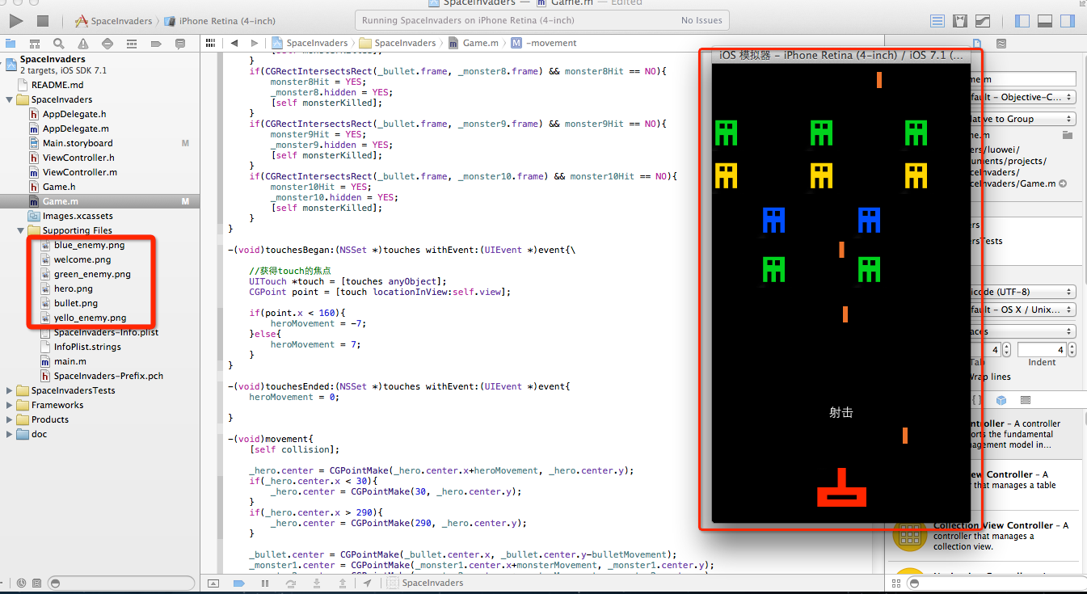This screenshot has width=1087, height=594.
Task: Open the Breakpoint navigator
Action: click(x=156, y=43)
